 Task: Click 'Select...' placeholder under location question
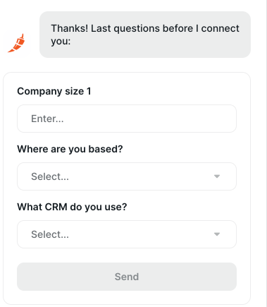coord(50,176)
